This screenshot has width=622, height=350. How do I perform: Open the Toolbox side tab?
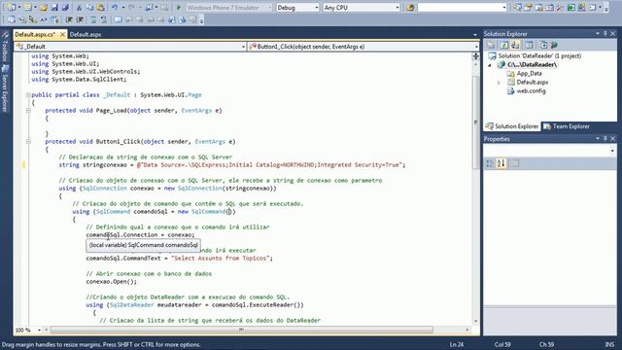pos(5,46)
